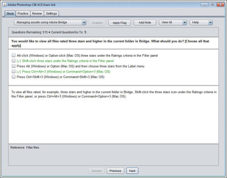227x178 pixels.
Task: Minimize the Exam Aid window
Action: pos(204,5)
